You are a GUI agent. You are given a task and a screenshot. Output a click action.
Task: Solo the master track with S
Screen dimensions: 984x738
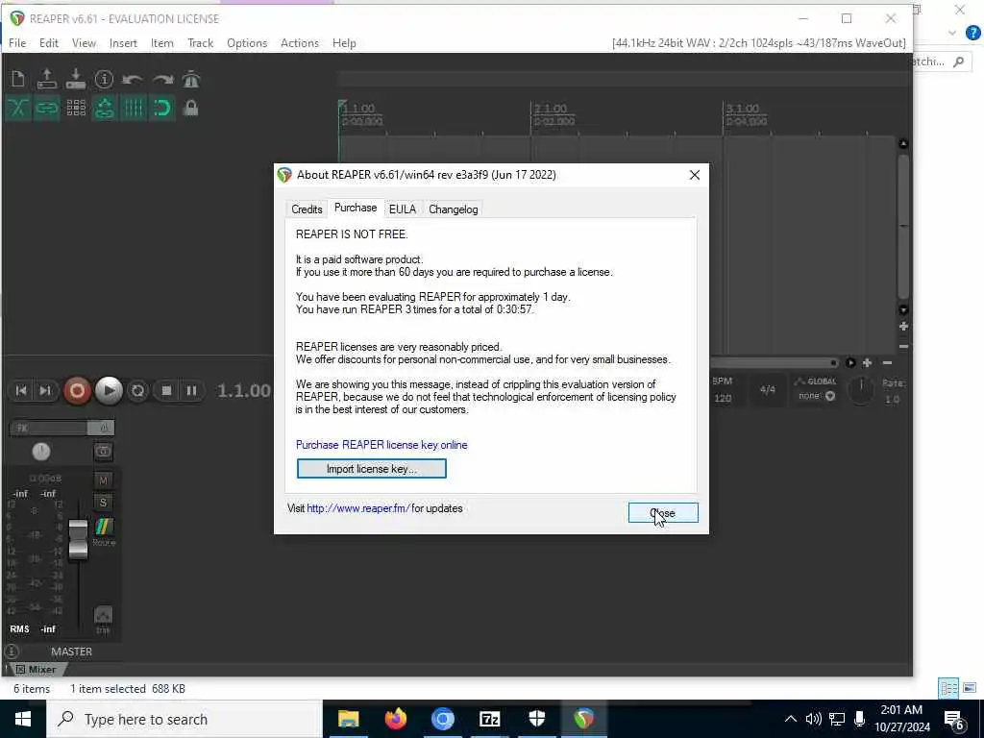[x=103, y=502]
